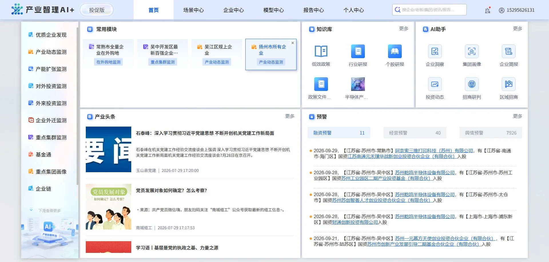
Task: Switch to the 场景中心 tab
Action: tap(194, 10)
